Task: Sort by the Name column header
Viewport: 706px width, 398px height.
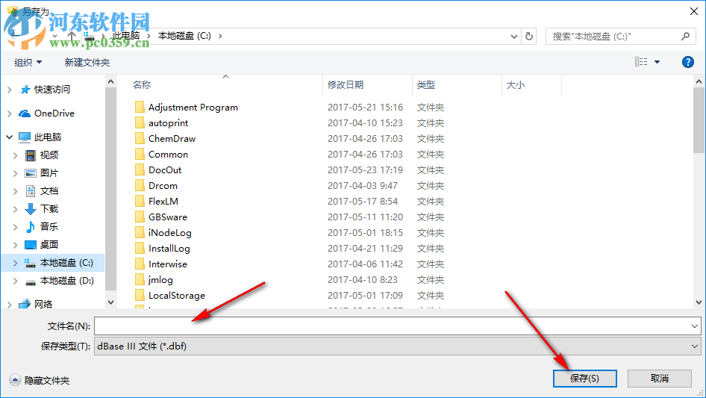Action: [142, 84]
